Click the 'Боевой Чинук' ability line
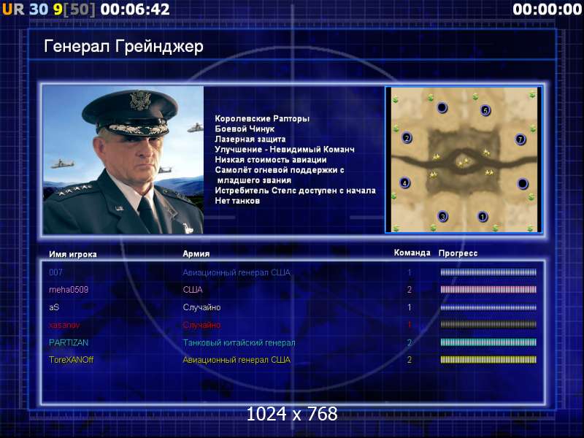 tap(245, 129)
